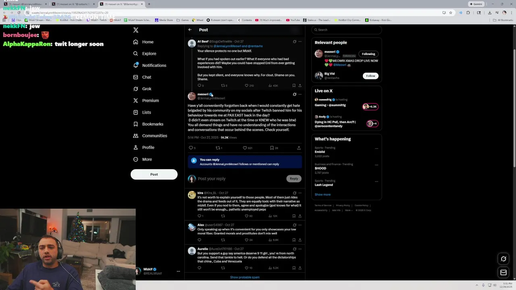Click the X logo in the sidebar
Screen dimensions: 516x290
point(136,30)
